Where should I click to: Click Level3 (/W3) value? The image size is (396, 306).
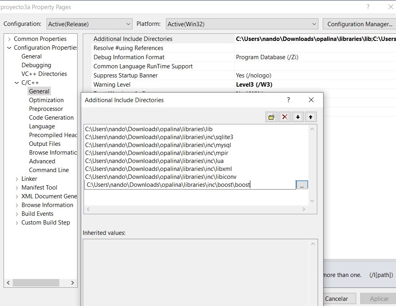coord(254,85)
